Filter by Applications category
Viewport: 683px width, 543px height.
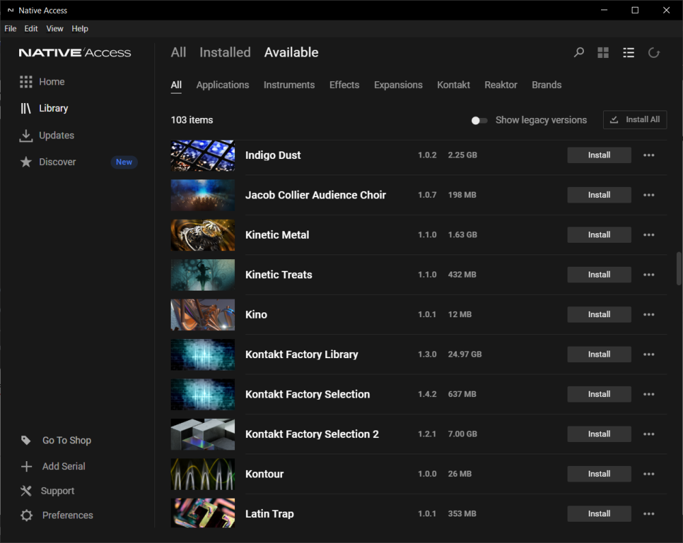click(x=223, y=85)
